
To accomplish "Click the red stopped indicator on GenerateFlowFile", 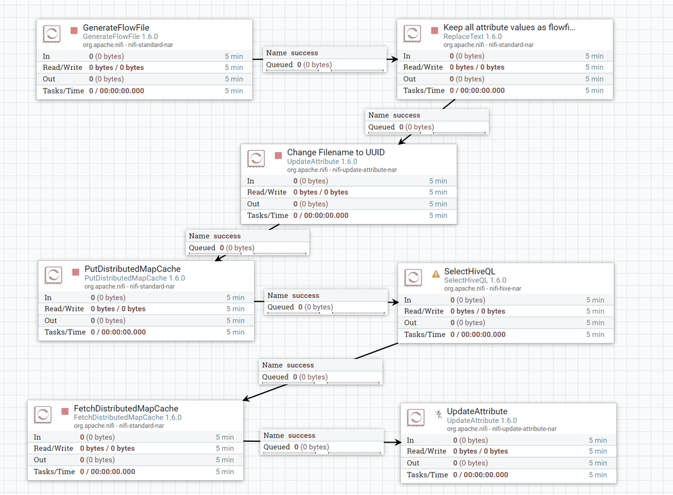I will pos(74,30).
